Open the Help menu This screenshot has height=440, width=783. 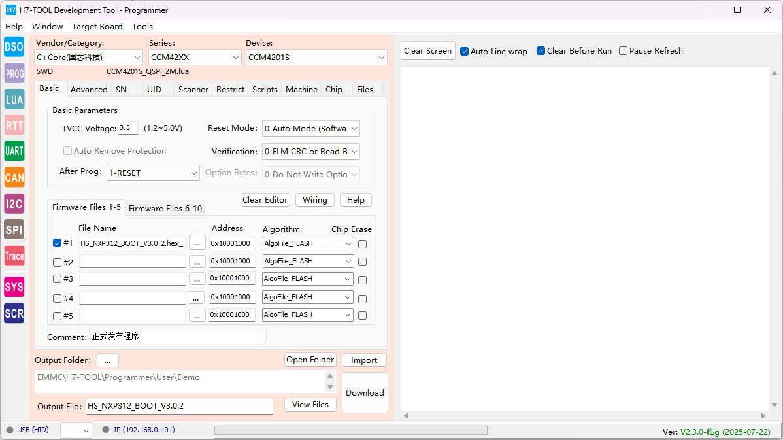coord(14,26)
